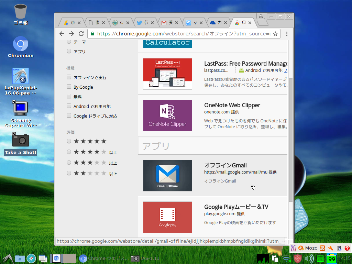Enable the By Google filter checkbox
The width and height of the screenshot is (352, 264).
(x=69, y=87)
